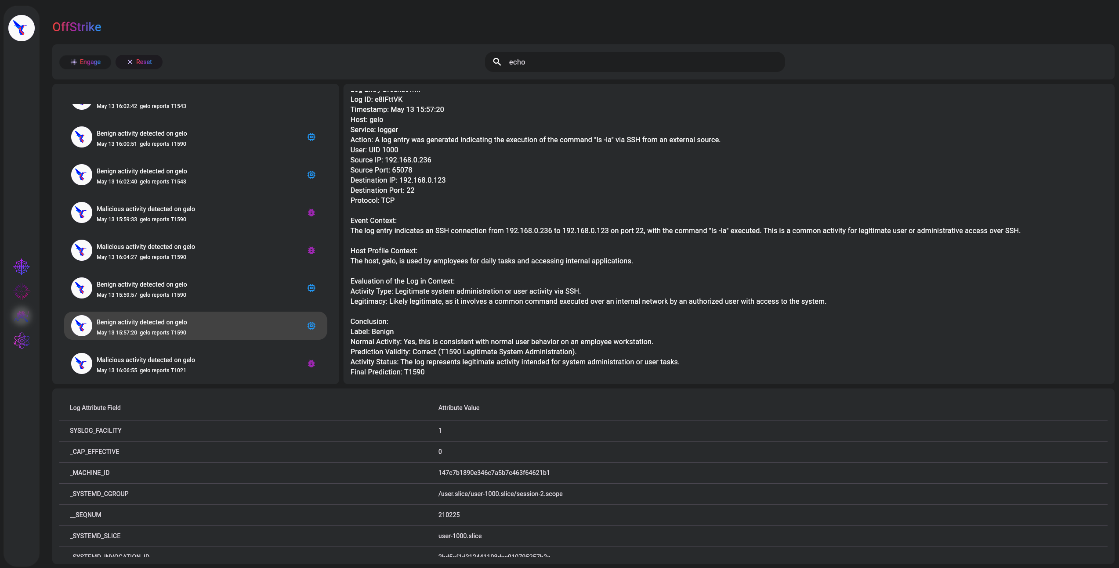Viewport: 1119px width, 568px height.
Task: Click the __SEQNUM value 210225
Action: click(x=449, y=515)
